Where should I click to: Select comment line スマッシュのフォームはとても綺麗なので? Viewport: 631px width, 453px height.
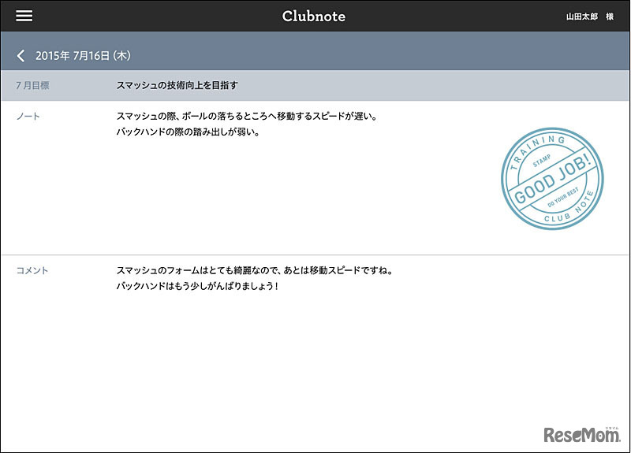click(x=255, y=270)
